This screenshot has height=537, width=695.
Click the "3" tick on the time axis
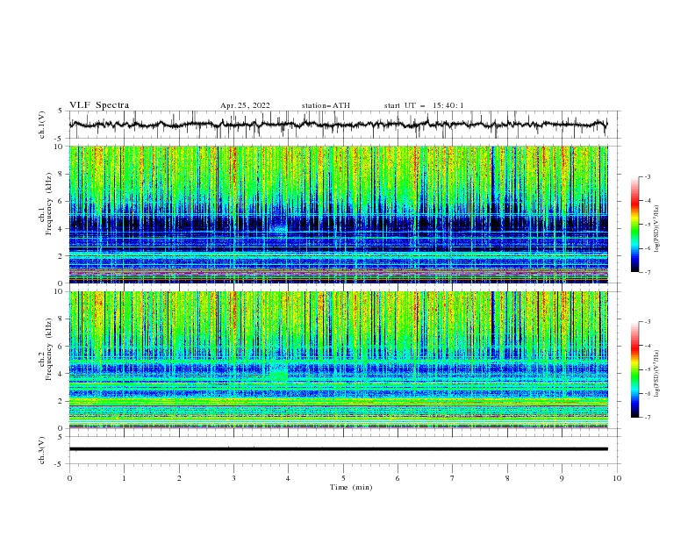pos(233,478)
